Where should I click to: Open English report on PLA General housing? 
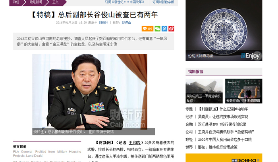(47, 154)
